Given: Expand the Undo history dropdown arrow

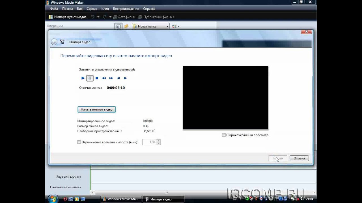Looking at the screenshot, I should [x=98, y=17].
